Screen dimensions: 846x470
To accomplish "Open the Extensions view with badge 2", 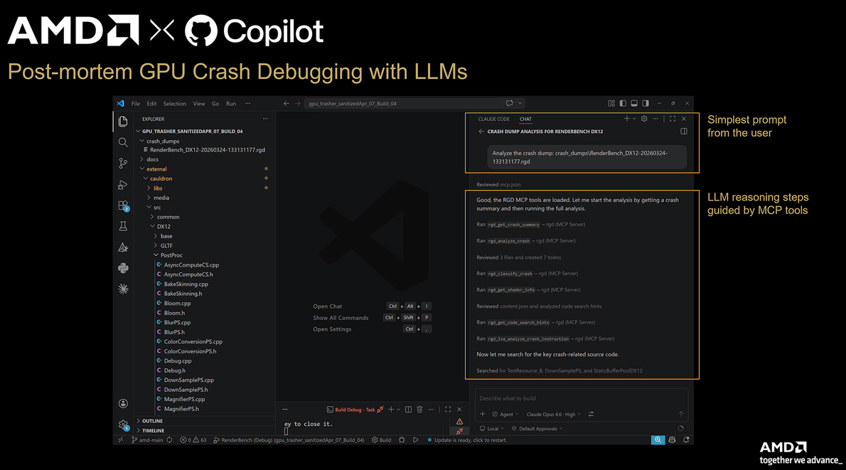I will pyautogui.click(x=123, y=205).
